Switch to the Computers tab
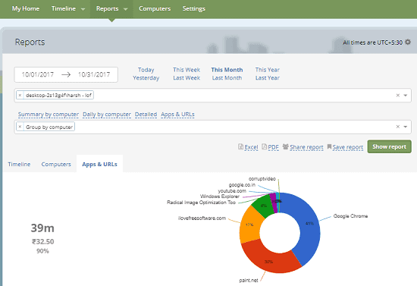 click(56, 164)
